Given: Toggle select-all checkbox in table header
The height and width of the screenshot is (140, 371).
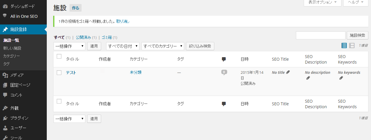Looking at the screenshot, I should [59, 57].
